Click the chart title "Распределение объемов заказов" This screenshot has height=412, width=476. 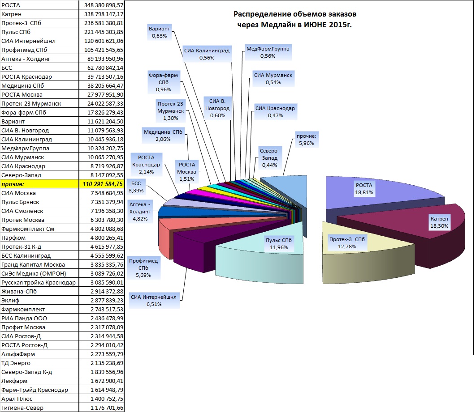pos(294,14)
